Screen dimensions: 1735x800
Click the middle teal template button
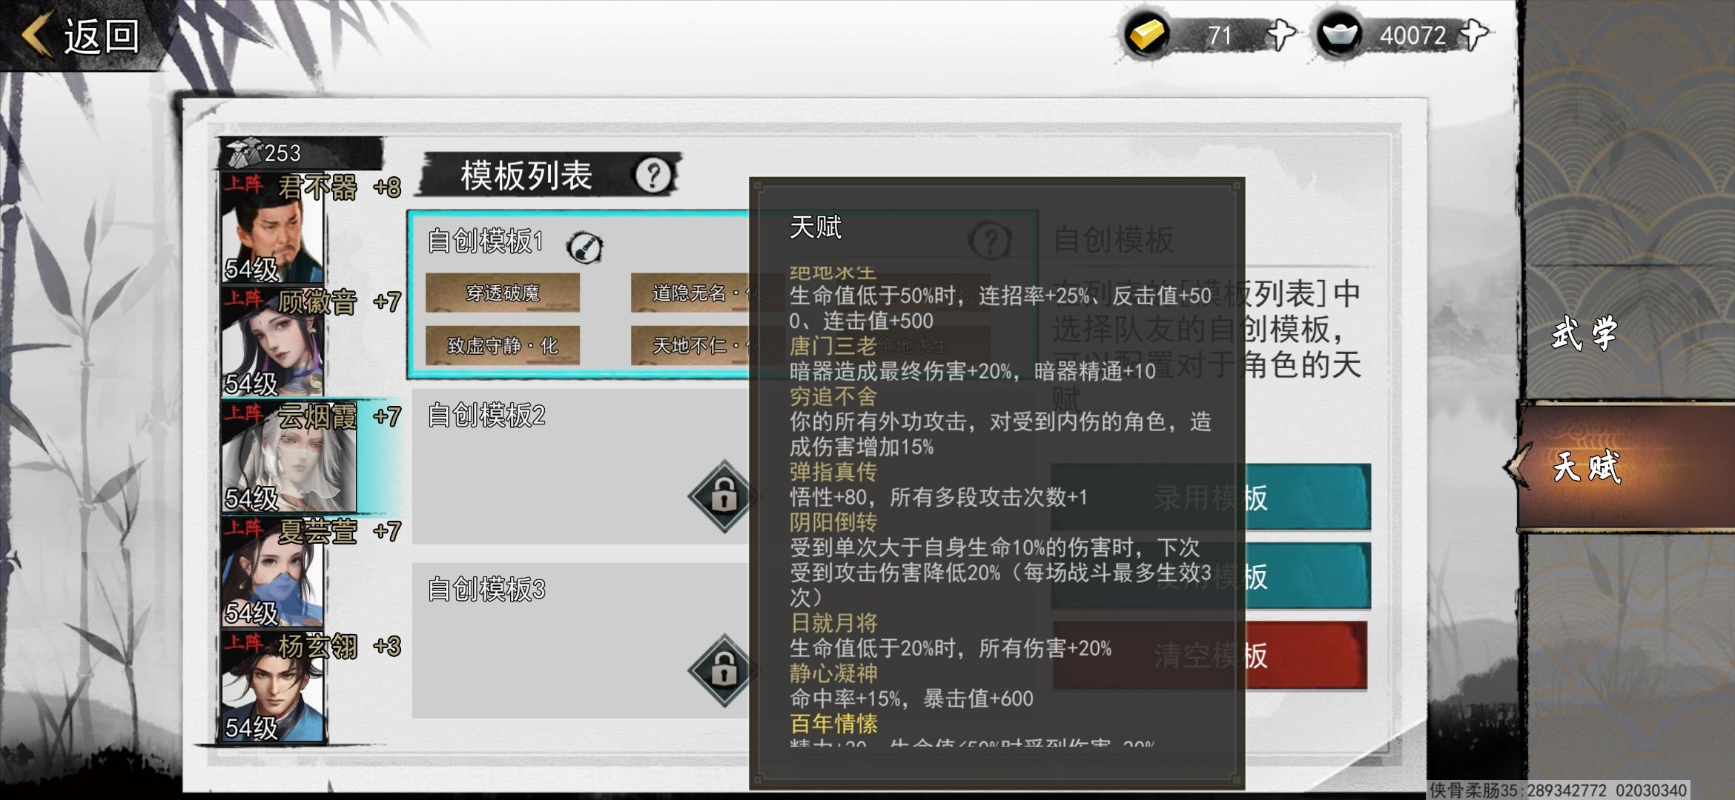[1211, 576]
